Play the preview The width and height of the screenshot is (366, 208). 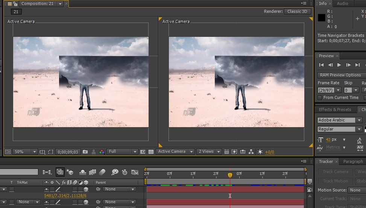[339, 65]
